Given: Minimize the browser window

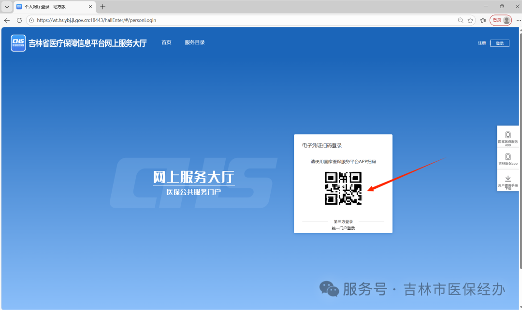Looking at the screenshot, I should [x=486, y=6].
